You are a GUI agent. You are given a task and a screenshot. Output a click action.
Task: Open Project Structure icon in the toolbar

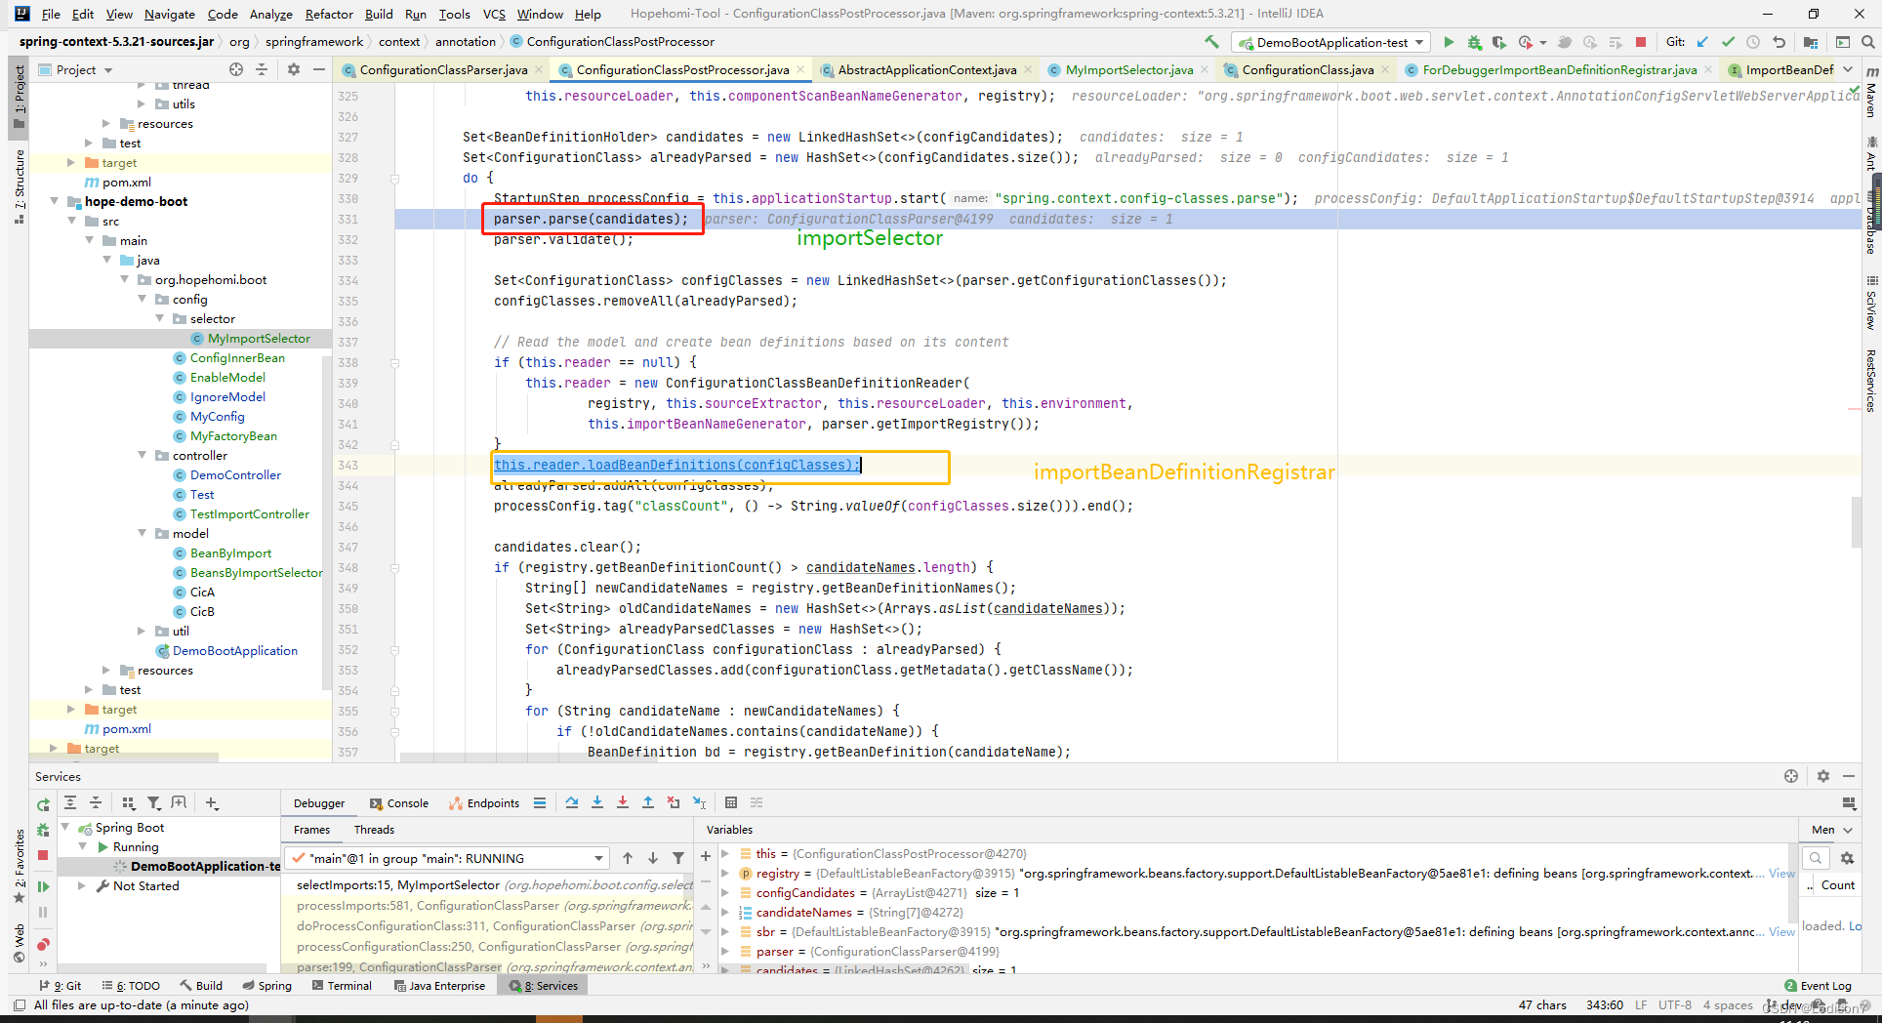pos(1811,42)
